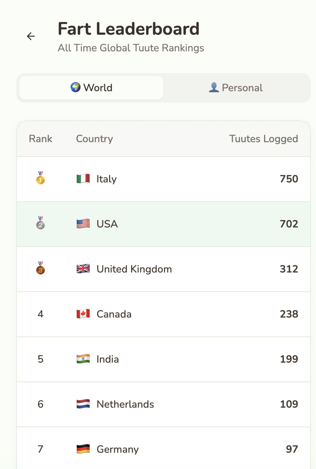316x469 pixels.
Task: Click the USA flag icon
Action: tap(83, 224)
